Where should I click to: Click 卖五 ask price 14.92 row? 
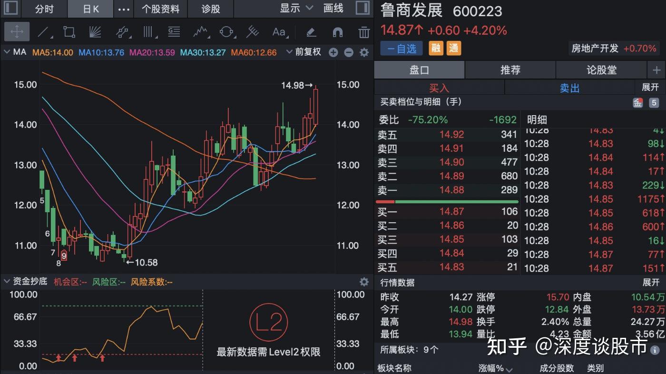[x=447, y=135]
